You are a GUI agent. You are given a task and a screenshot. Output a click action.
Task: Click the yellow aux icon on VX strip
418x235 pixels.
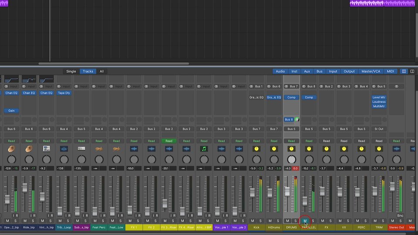[344, 149]
